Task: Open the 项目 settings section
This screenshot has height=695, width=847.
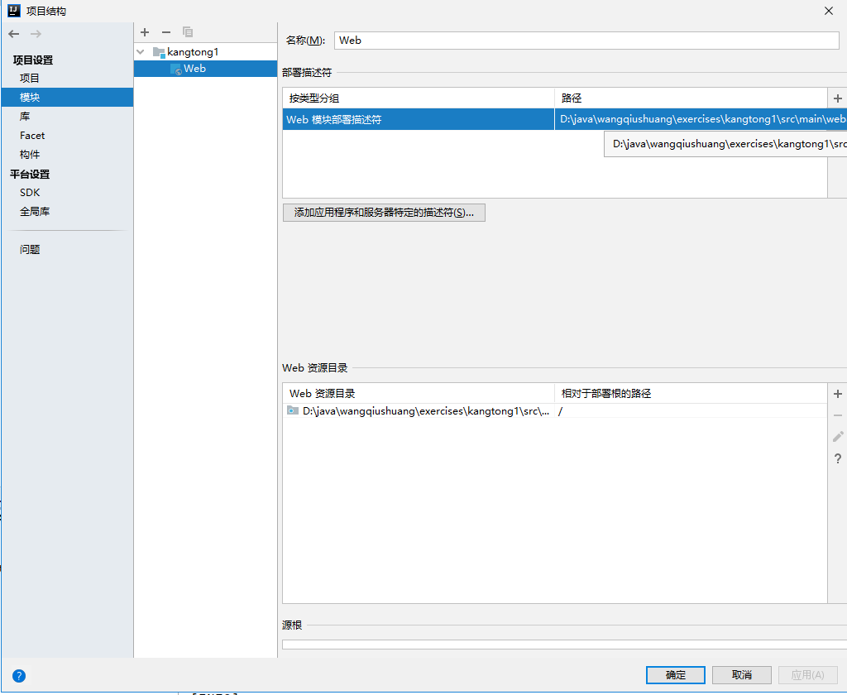Action: pos(29,79)
